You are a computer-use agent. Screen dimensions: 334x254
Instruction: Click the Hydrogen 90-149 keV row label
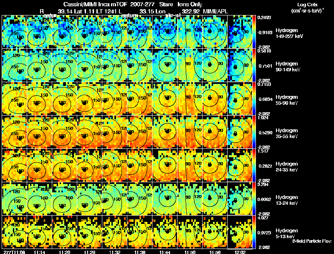(x=288, y=67)
